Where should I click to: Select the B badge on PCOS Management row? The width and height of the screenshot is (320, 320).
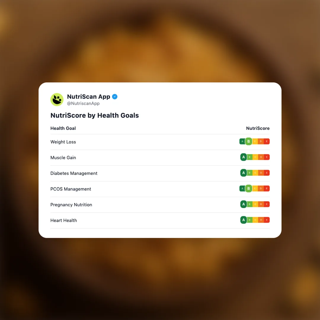click(248, 188)
